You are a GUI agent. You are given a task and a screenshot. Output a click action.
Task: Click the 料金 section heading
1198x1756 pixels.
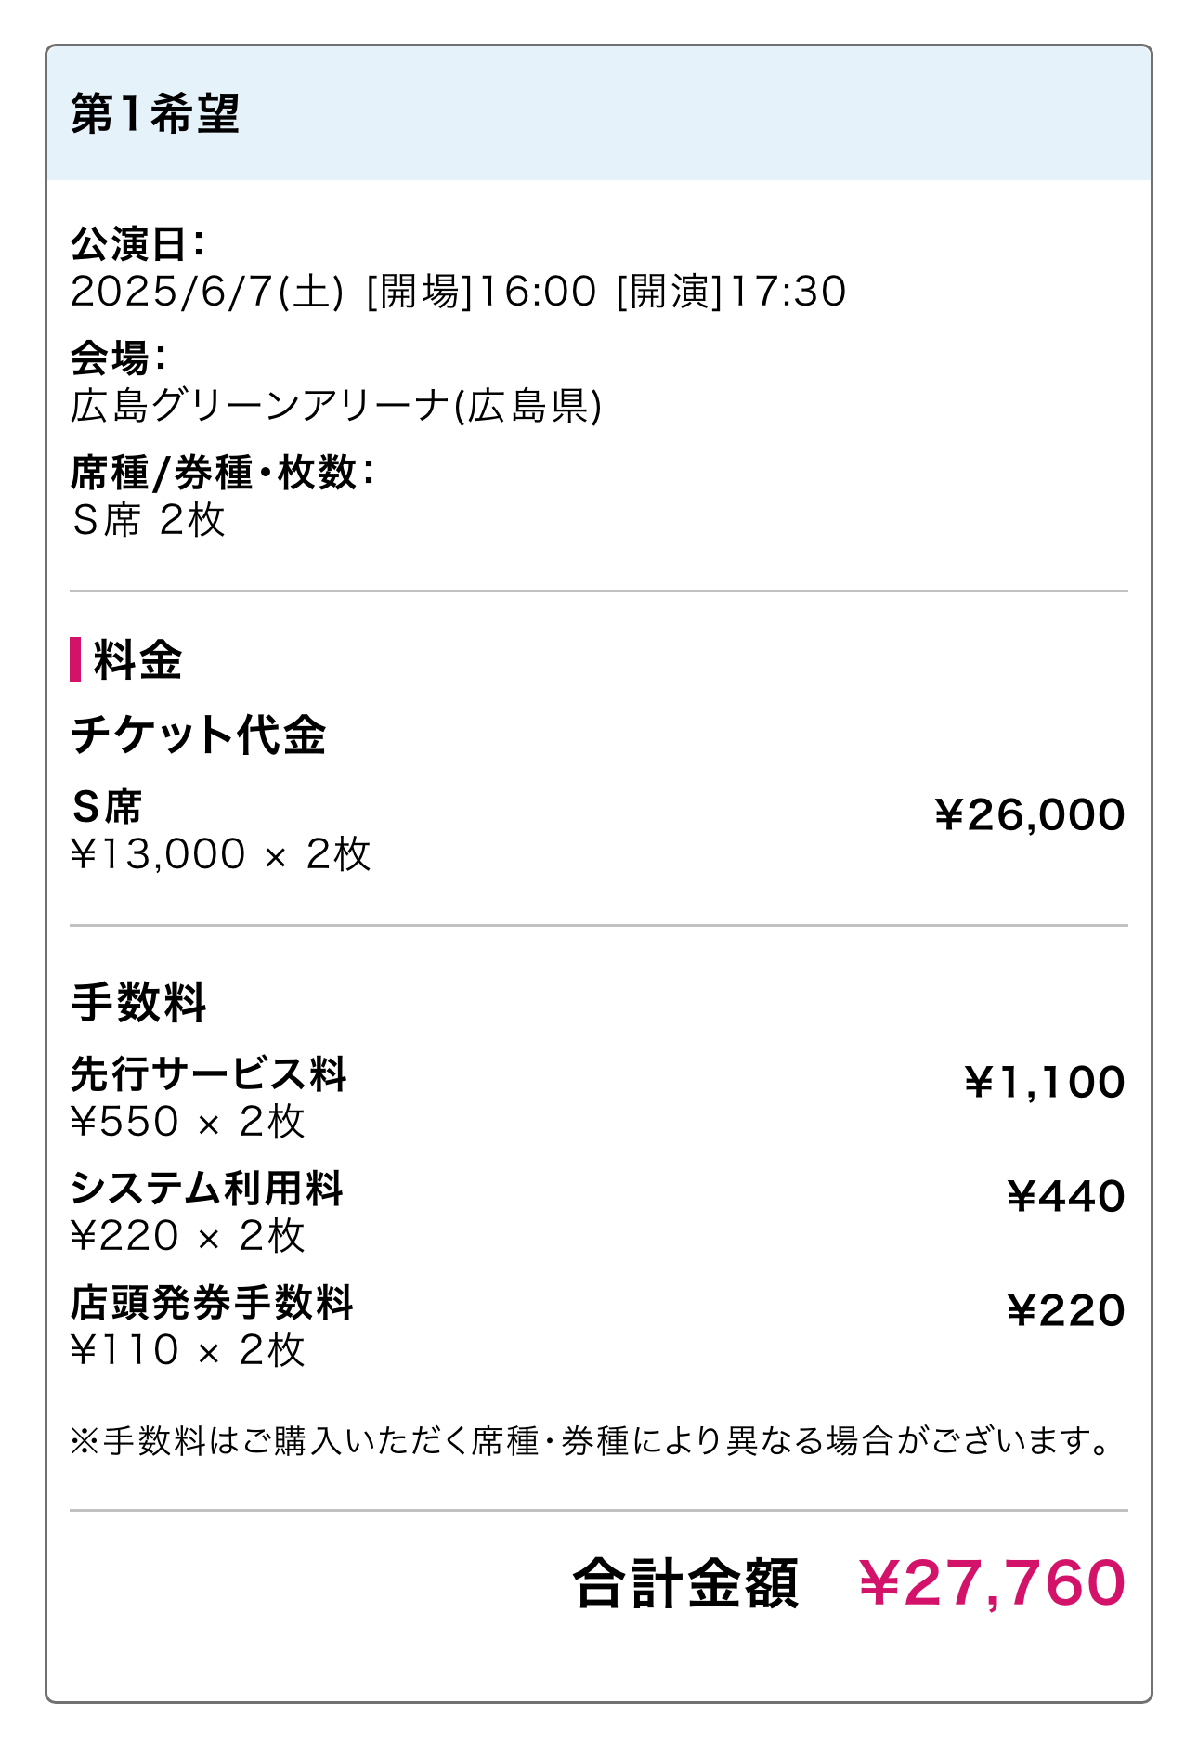[137, 660]
